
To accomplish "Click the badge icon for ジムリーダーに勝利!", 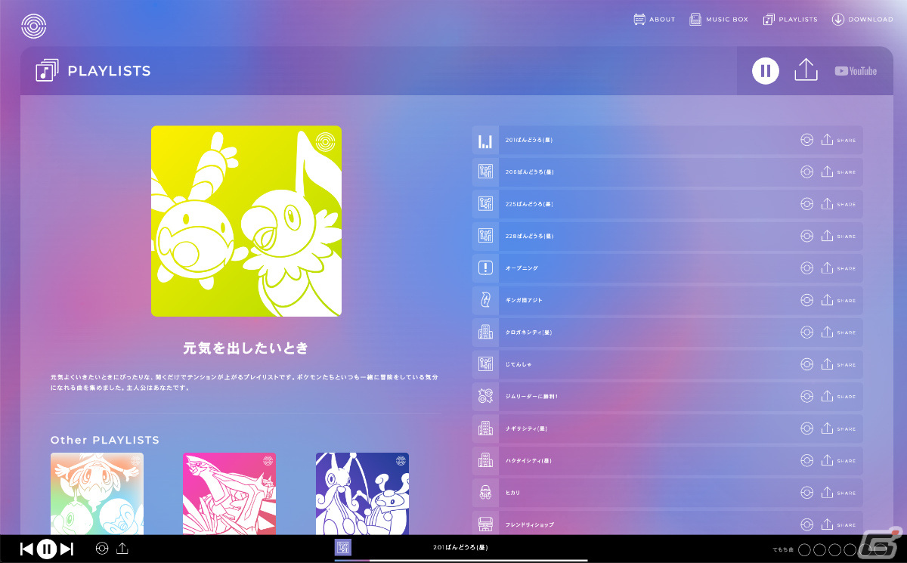I will coord(485,396).
